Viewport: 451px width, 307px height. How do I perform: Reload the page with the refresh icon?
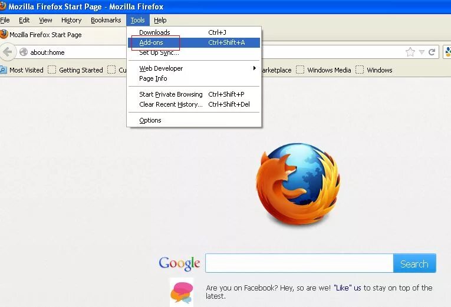(x=432, y=52)
